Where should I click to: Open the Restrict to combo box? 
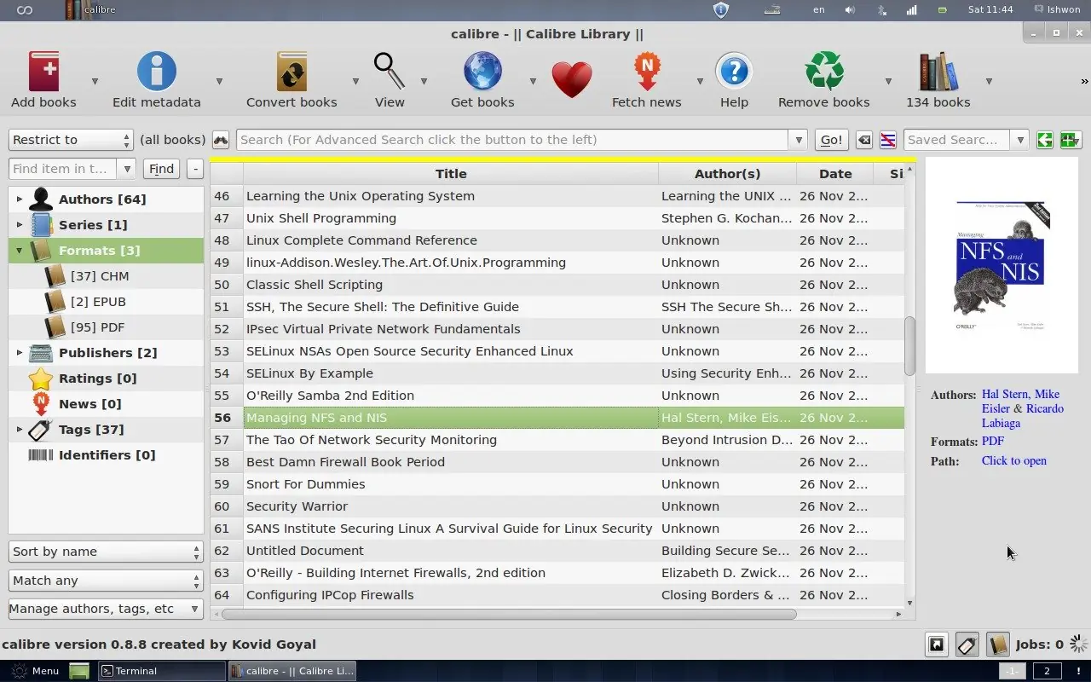71,140
